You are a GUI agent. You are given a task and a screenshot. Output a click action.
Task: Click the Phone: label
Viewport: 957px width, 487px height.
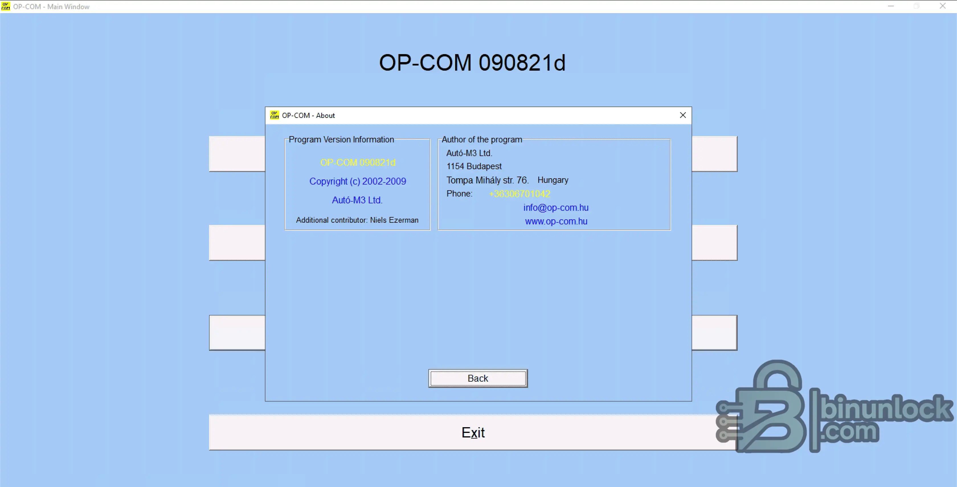pyautogui.click(x=459, y=194)
